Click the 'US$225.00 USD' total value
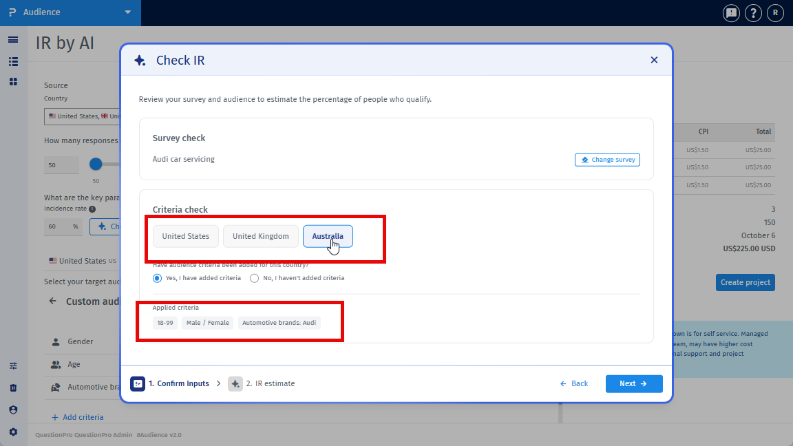 pos(749,248)
